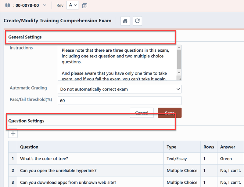Click row number 3 cell
This screenshot has height=187, width=244.
(13, 182)
